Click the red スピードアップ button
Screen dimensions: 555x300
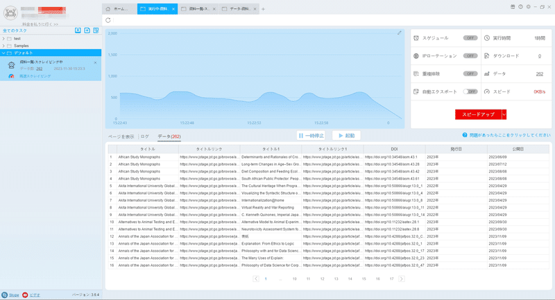pyautogui.click(x=478, y=114)
